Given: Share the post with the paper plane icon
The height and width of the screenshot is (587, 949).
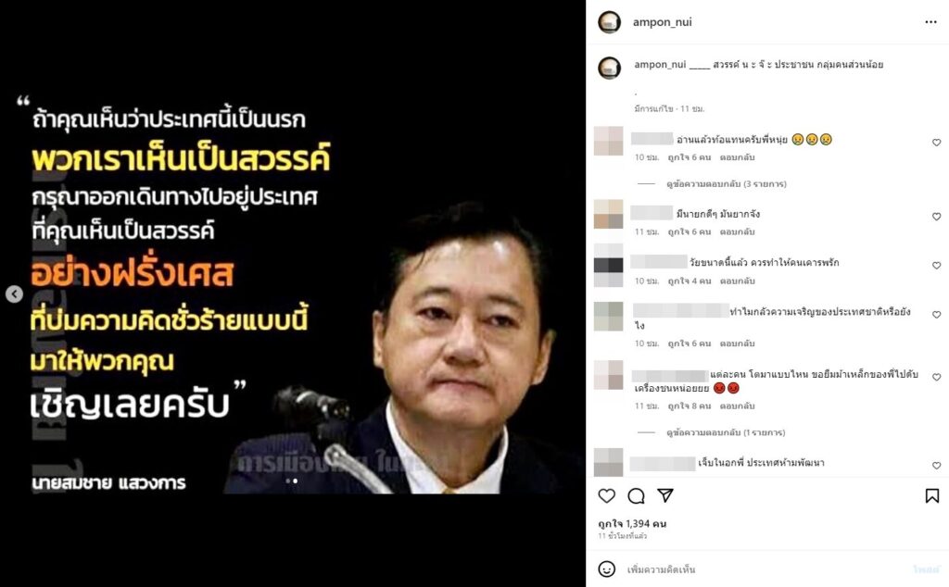Looking at the screenshot, I should [x=665, y=495].
